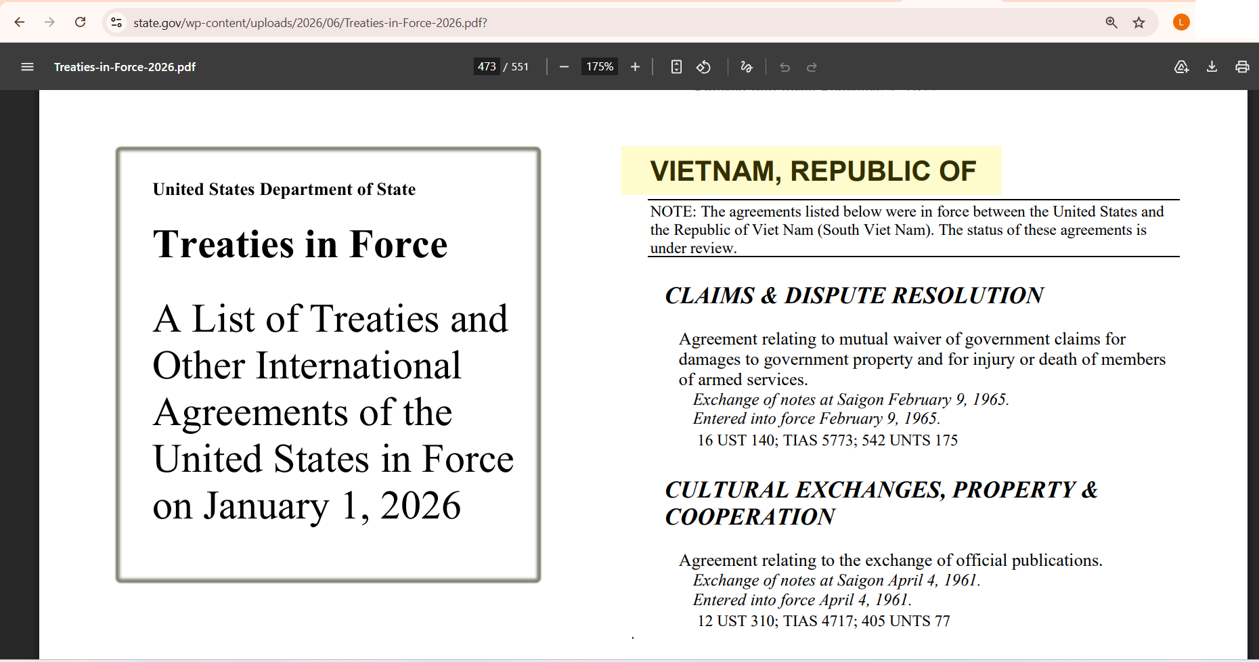The height and width of the screenshot is (662, 1259).
Task: Edit the current page number field
Action: [487, 66]
